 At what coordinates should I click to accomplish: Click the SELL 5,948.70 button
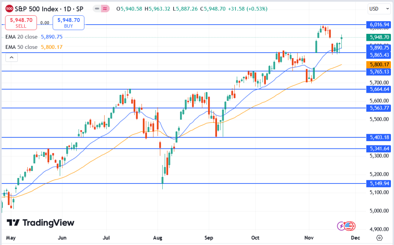tap(21, 23)
